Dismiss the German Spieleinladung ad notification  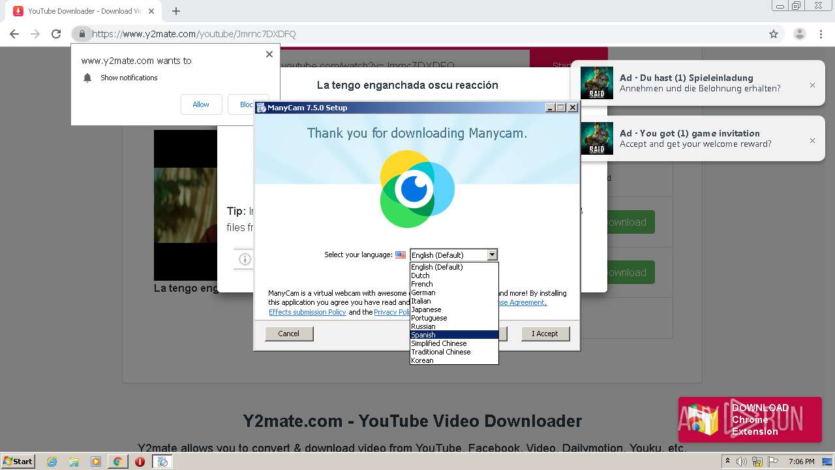[x=812, y=85]
